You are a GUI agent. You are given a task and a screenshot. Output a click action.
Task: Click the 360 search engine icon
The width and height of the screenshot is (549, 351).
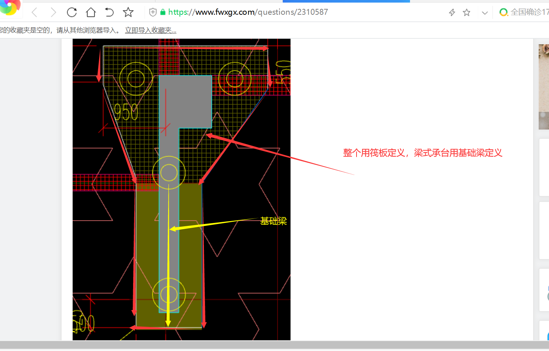503,13
